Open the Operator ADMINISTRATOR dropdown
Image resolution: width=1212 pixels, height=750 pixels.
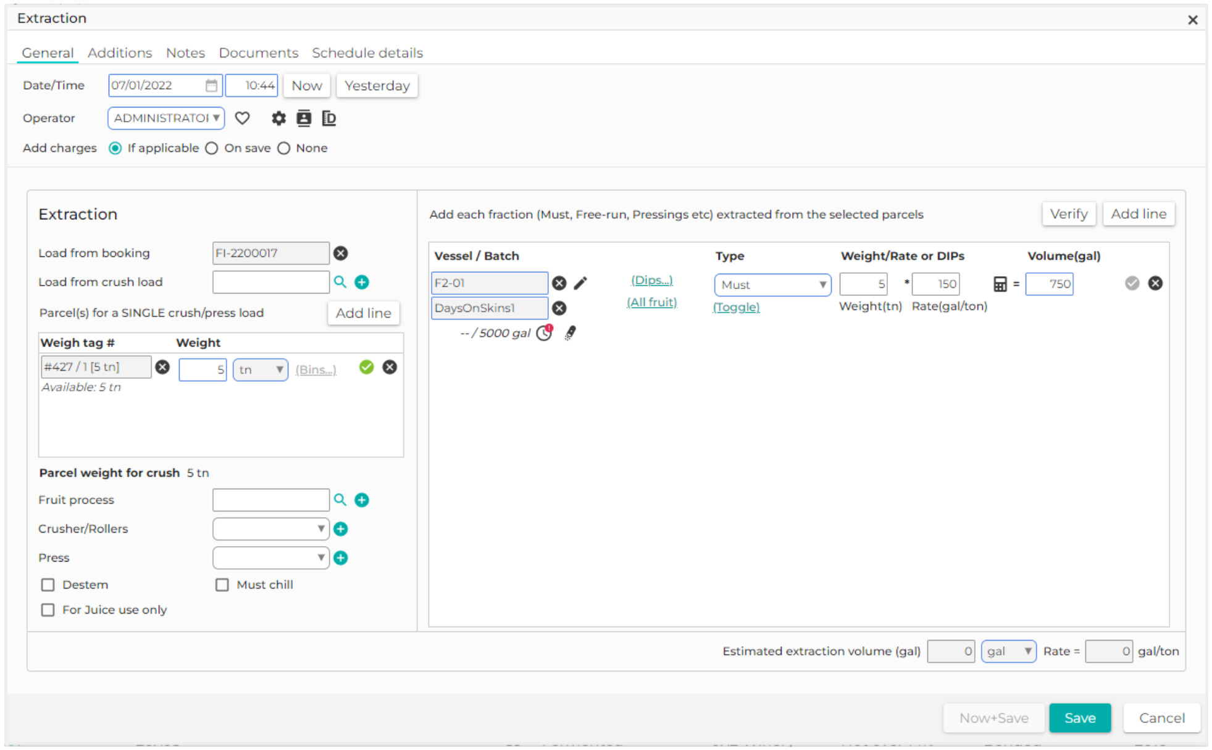click(166, 118)
